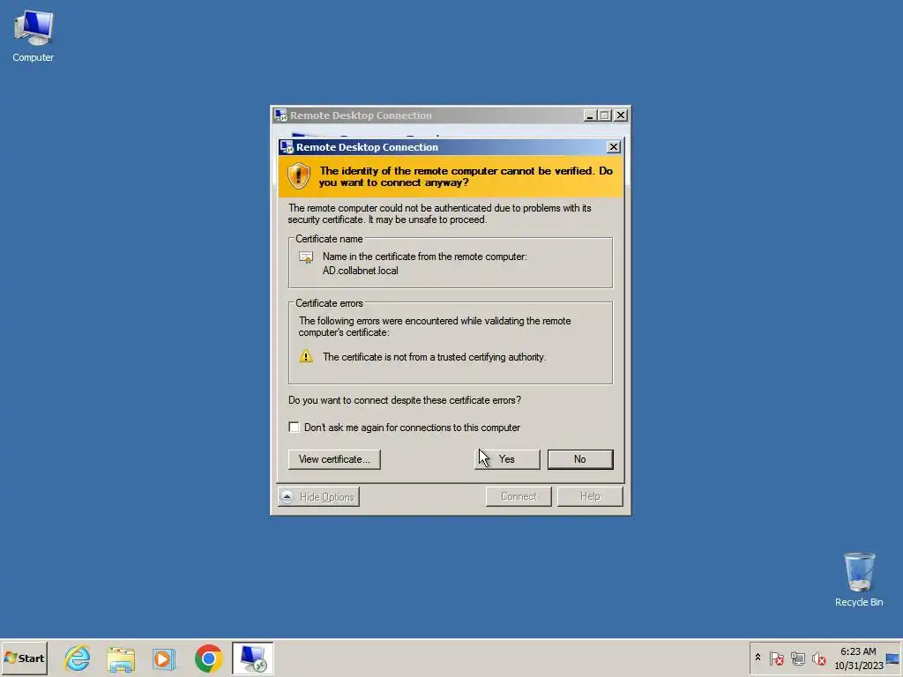Close background Remote Desktop Connection window

[x=621, y=115]
